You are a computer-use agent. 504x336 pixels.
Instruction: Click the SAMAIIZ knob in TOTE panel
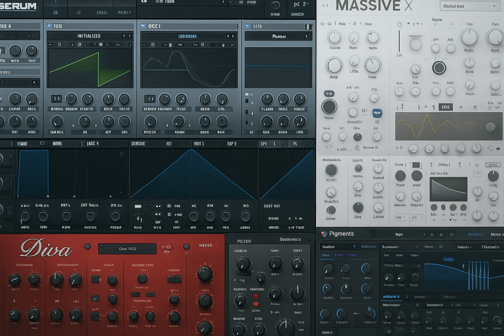(x=57, y=122)
